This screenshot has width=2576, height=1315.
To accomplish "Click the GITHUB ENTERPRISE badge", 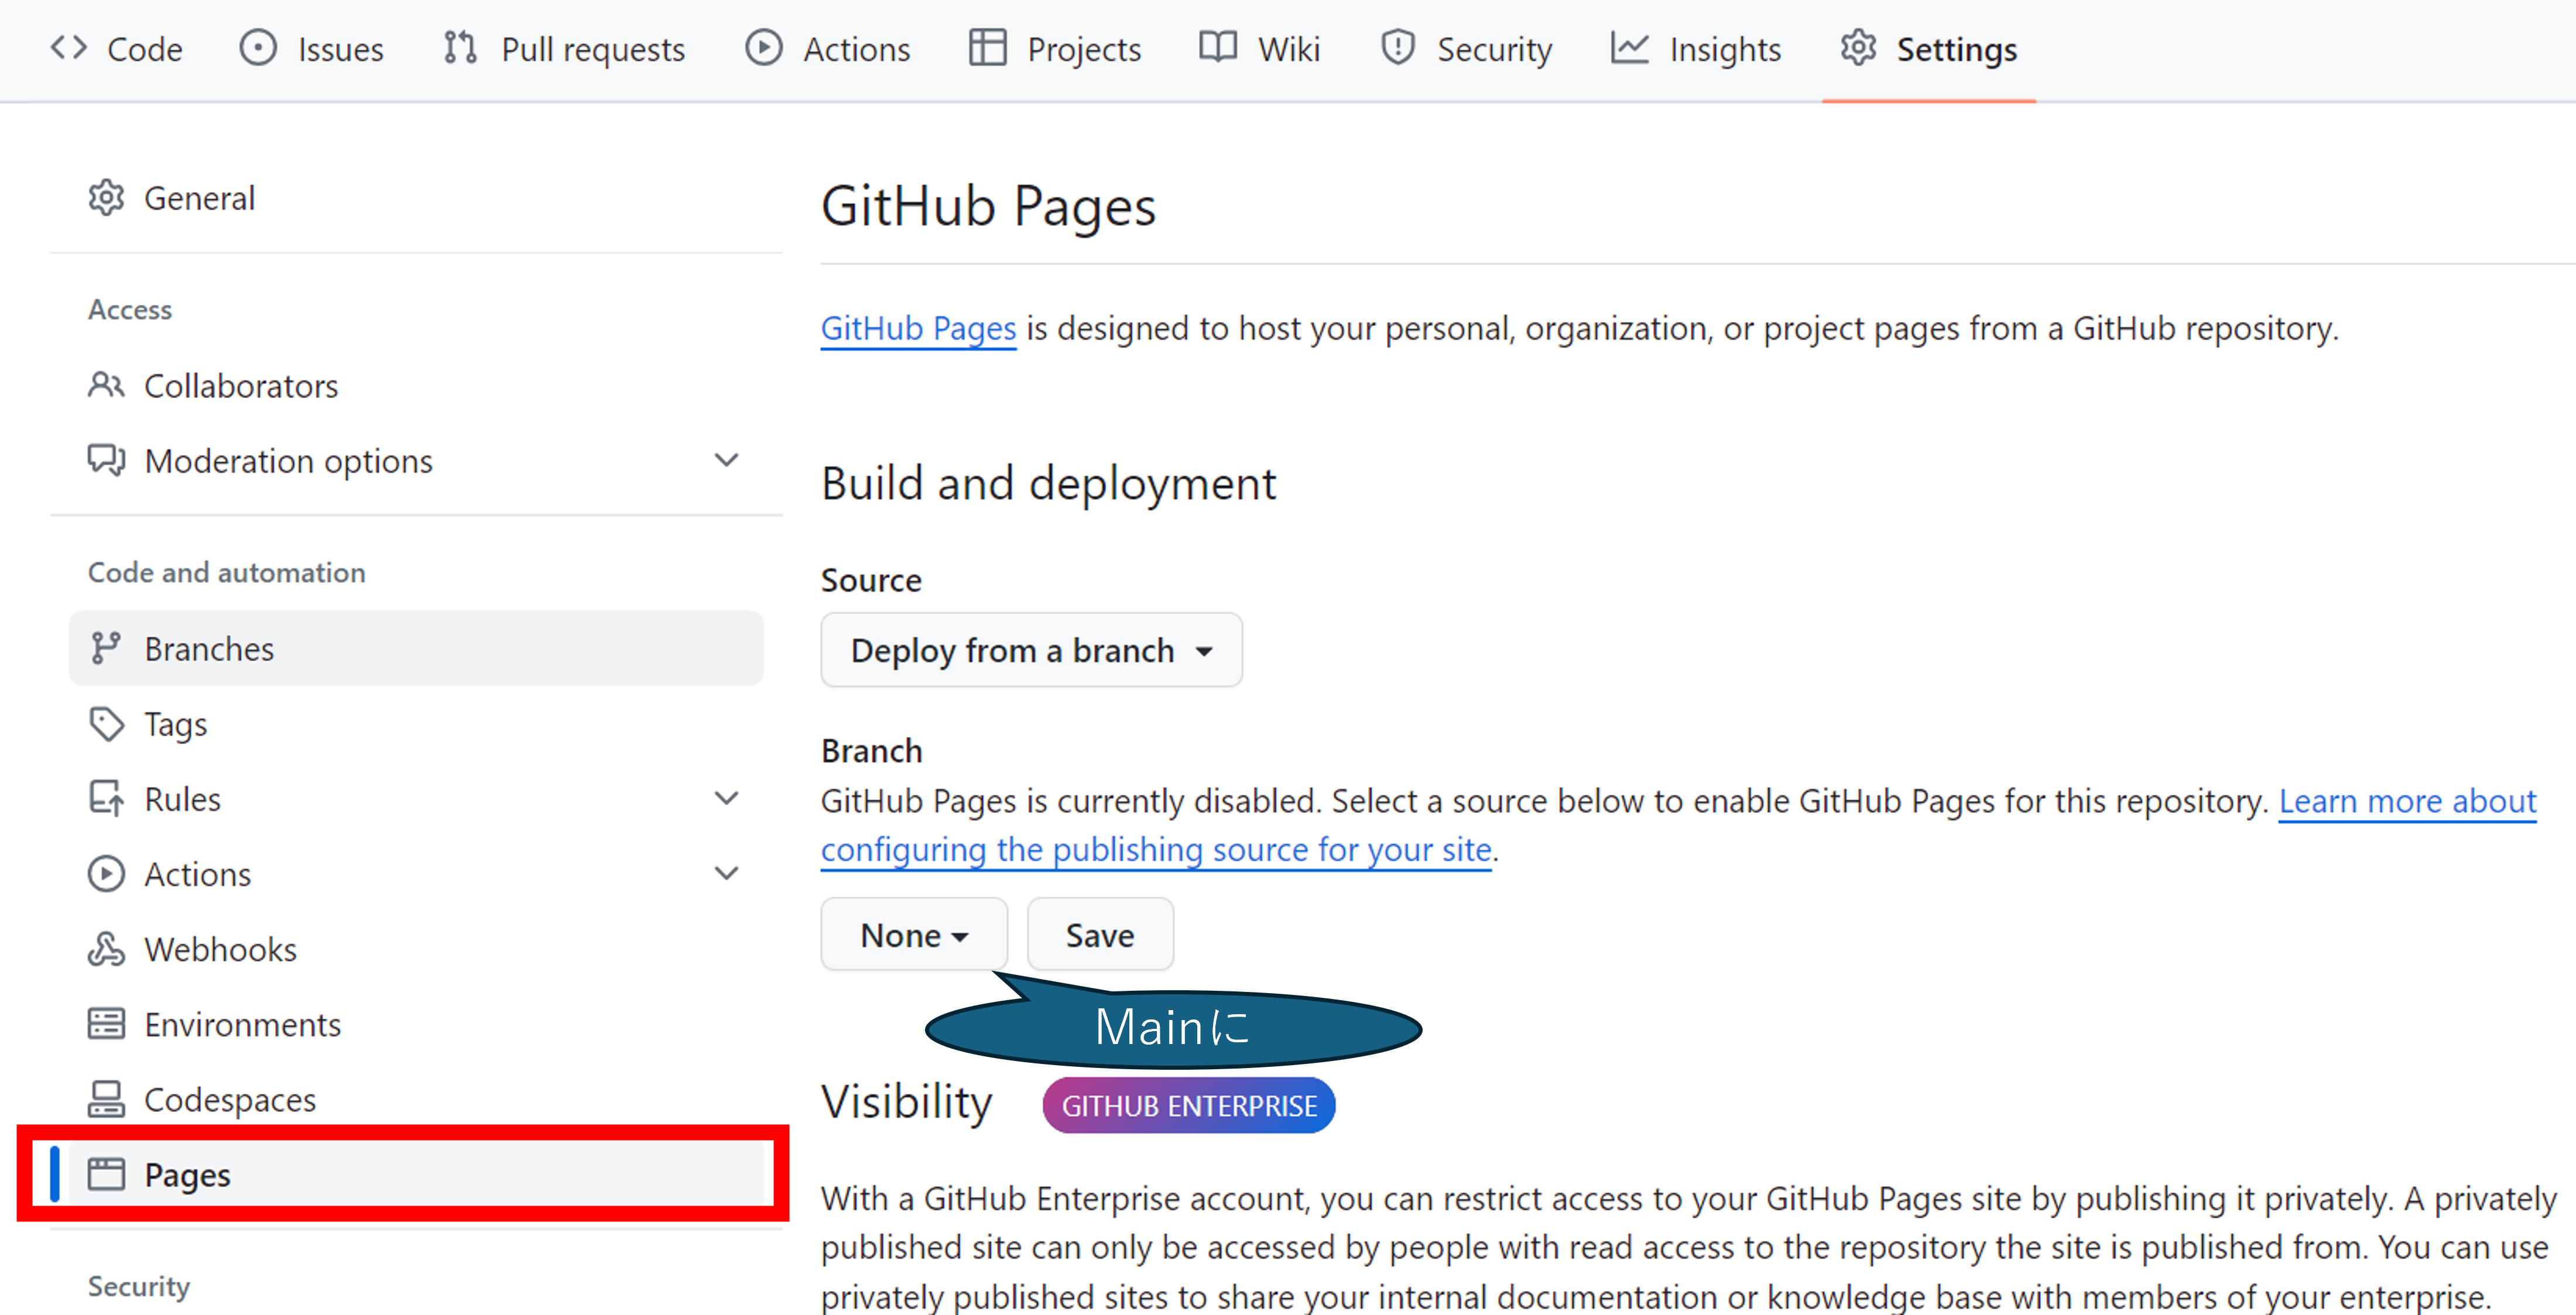I will tap(1188, 1106).
